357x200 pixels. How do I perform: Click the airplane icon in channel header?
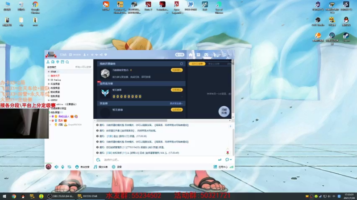(x=96, y=55)
